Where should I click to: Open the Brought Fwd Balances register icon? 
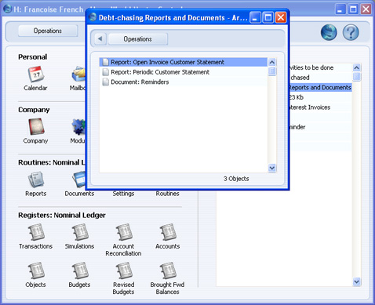(x=168, y=271)
